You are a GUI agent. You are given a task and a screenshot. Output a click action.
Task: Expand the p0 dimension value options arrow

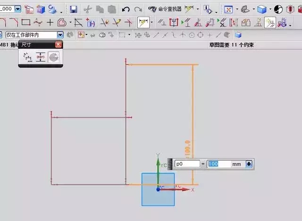[x=249, y=164]
